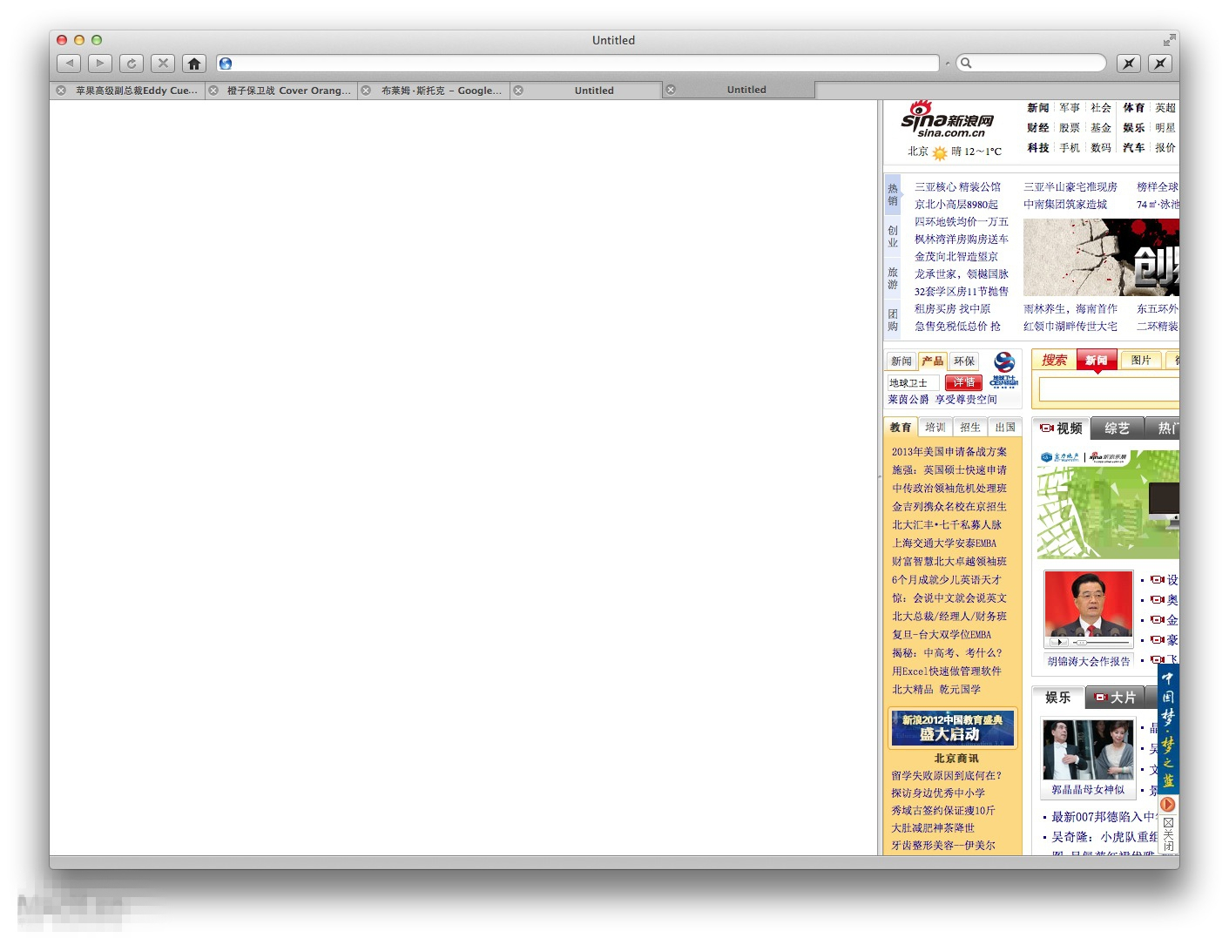
Task: Click the sun weather icon for 北京
Action: coord(940,152)
